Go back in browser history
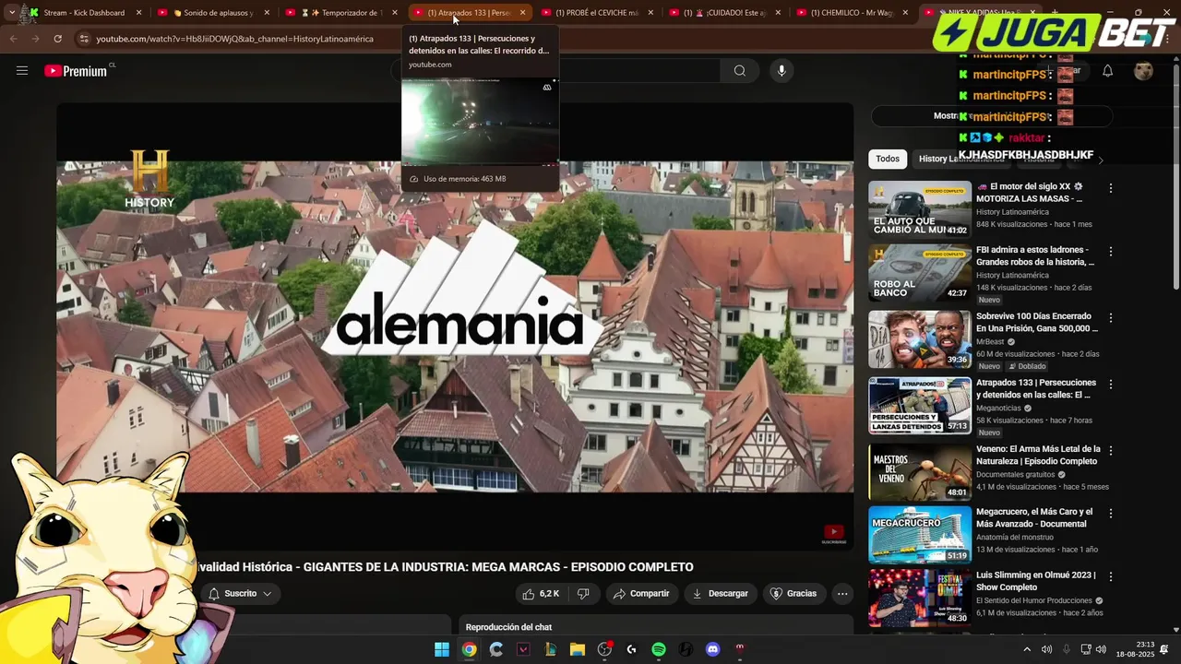 point(13,39)
